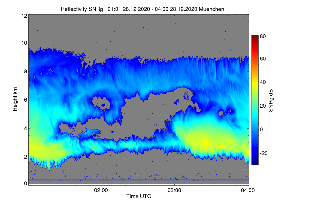Click the colorbar value 20

263,106
